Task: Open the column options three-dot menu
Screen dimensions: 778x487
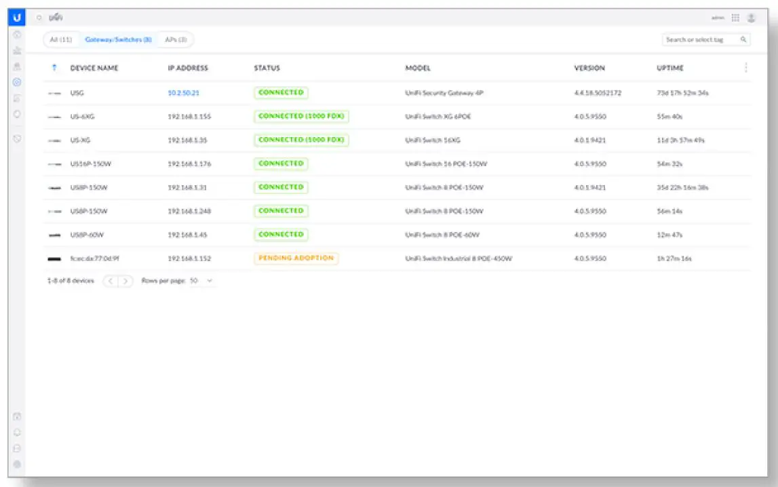Action: pos(745,68)
